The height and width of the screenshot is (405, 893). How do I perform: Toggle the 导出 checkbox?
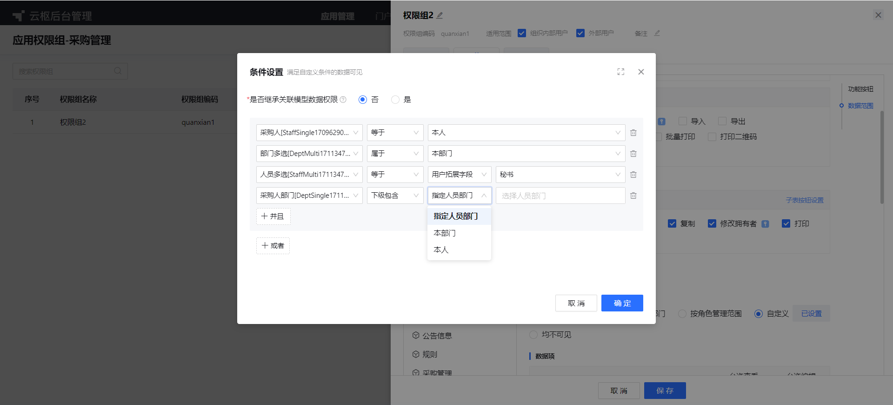[722, 121]
